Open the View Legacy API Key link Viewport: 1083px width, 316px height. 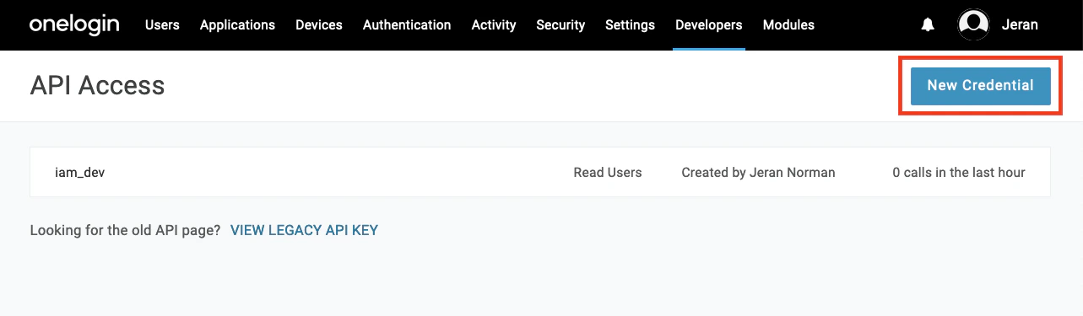[304, 230]
